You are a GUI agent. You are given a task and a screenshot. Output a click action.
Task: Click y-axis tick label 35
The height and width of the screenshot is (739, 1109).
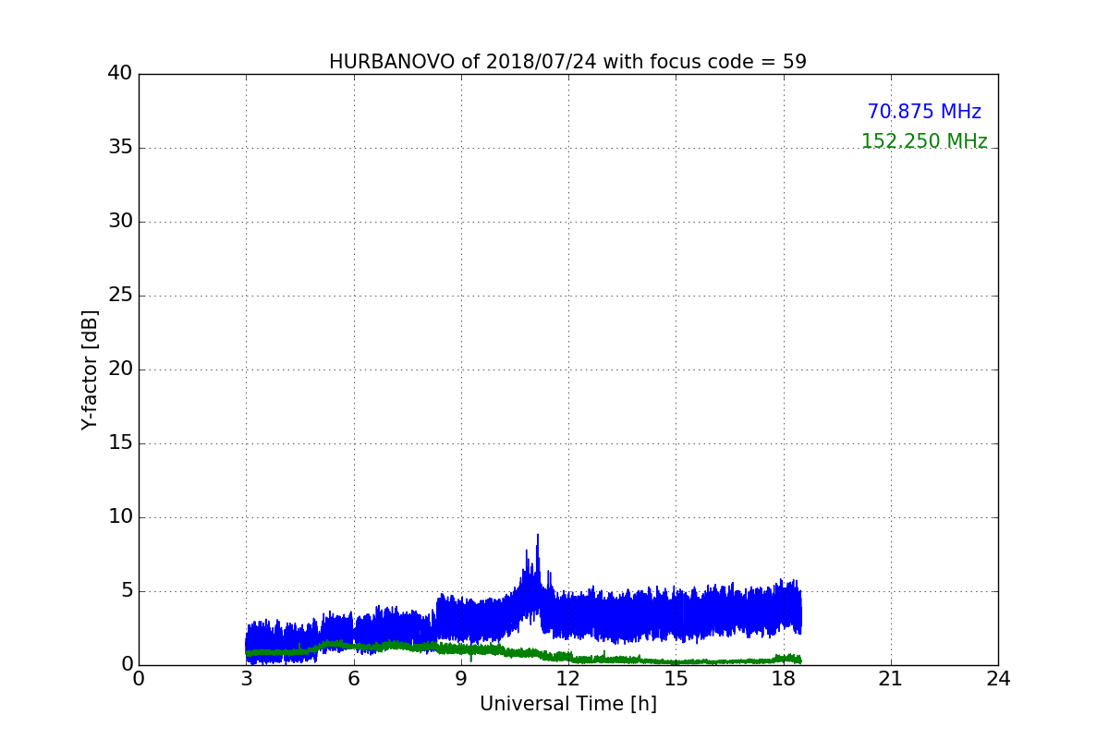(x=120, y=148)
